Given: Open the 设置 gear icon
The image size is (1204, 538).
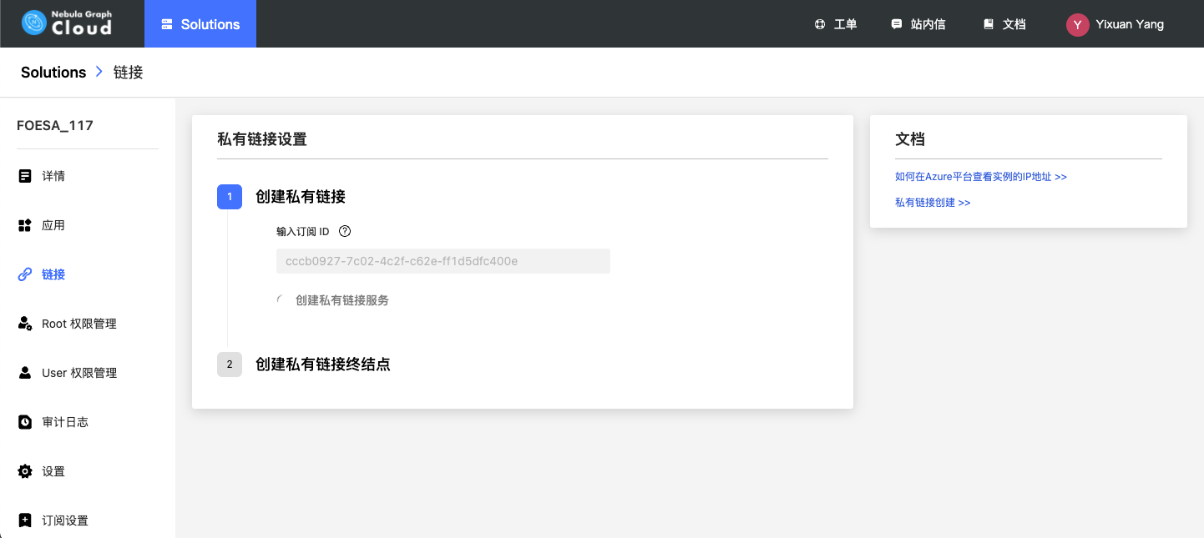Looking at the screenshot, I should click(x=25, y=471).
